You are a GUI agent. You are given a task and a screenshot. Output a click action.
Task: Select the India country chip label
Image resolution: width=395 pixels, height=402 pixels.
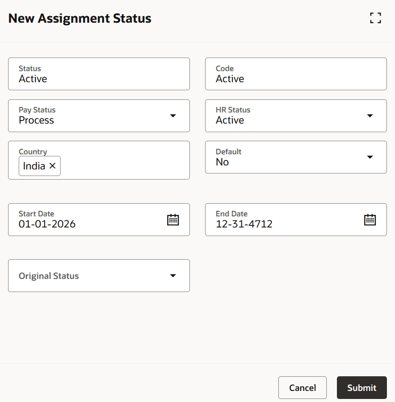pos(34,166)
